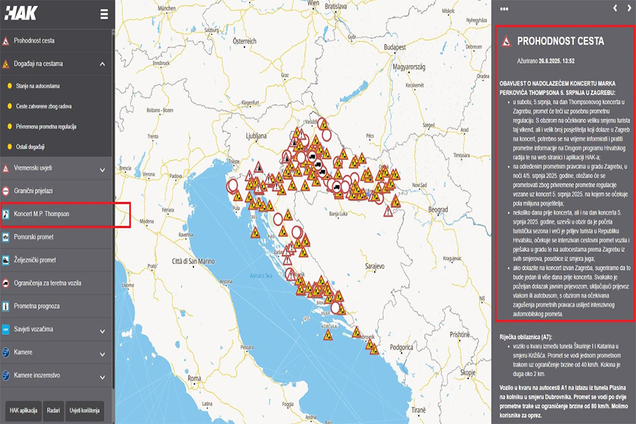Click the Città di San Marino map label
This screenshot has width=636, height=424.
[x=193, y=261]
